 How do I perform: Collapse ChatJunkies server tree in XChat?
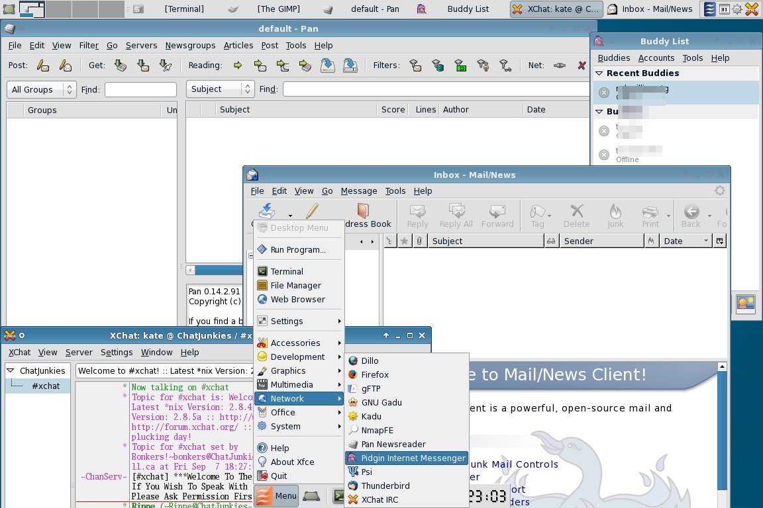(10, 370)
